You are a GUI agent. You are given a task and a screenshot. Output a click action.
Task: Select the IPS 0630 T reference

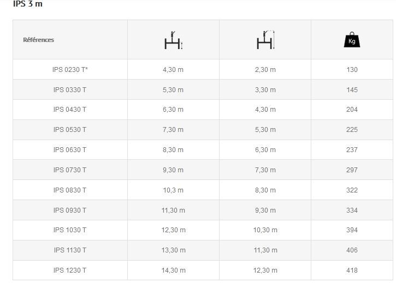70,150
